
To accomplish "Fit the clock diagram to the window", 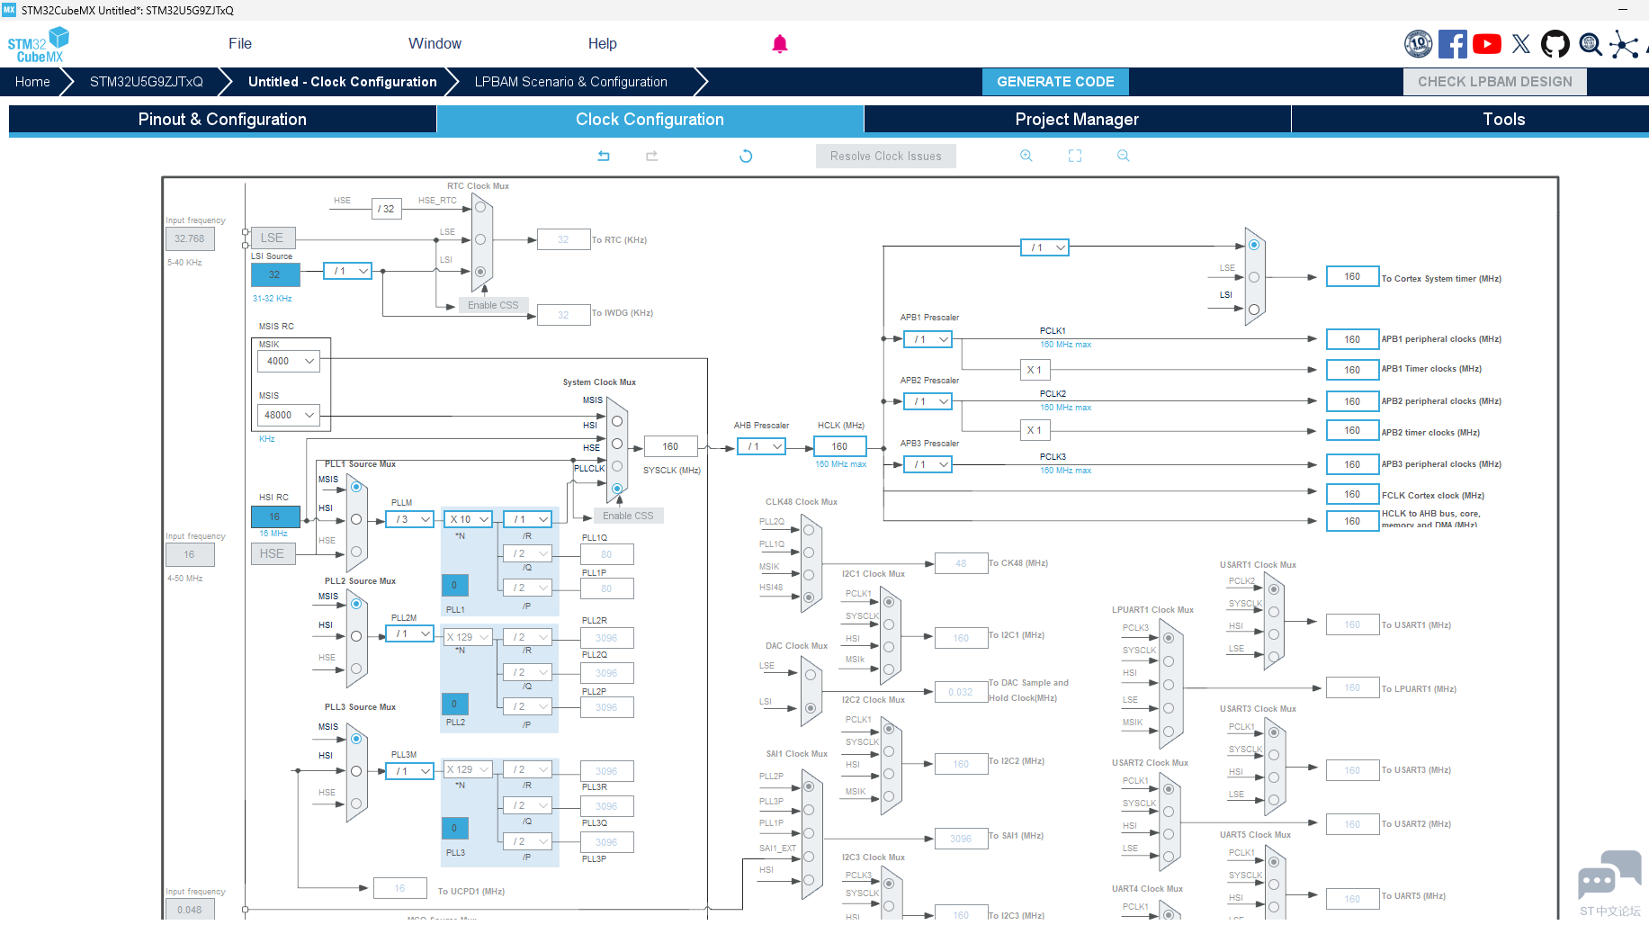I will [1074, 156].
